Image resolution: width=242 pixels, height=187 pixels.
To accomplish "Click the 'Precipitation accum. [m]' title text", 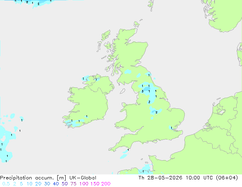I will coord(33,178).
